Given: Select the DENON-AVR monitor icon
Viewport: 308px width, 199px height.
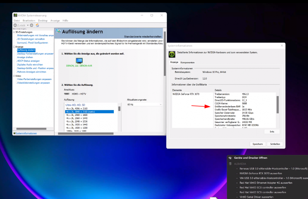Looking at the screenshot, I should coord(79,60).
